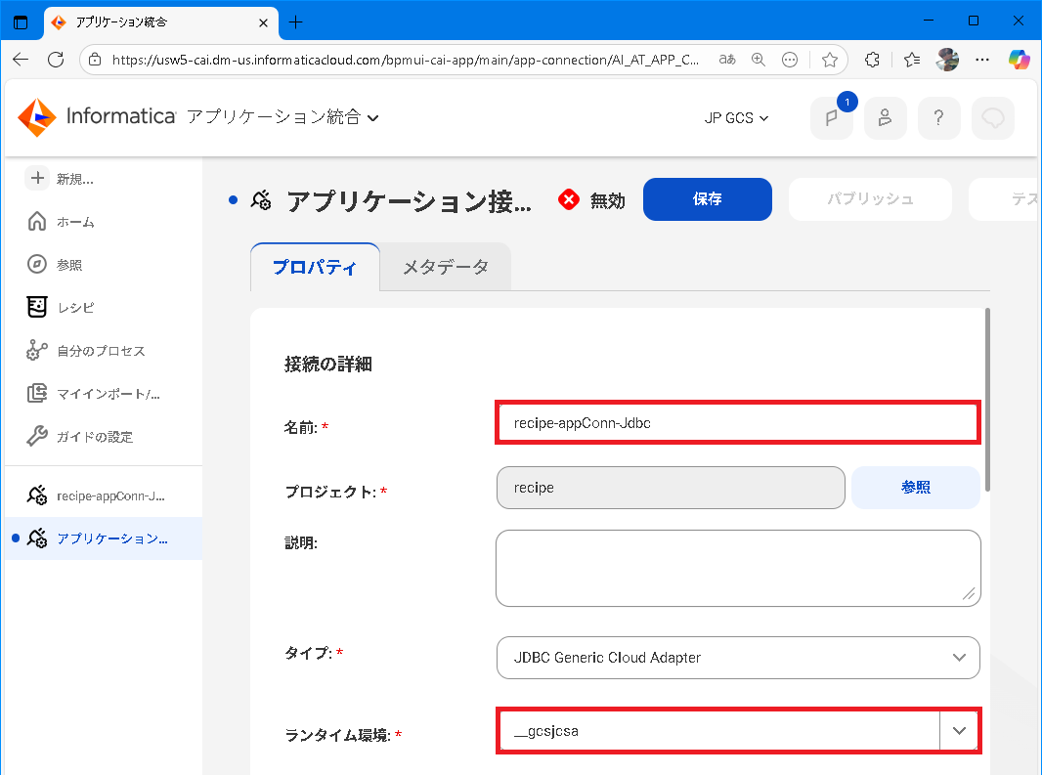Open the user profile icon
1042x775 pixels.
pyautogui.click(x=886, y=118)
